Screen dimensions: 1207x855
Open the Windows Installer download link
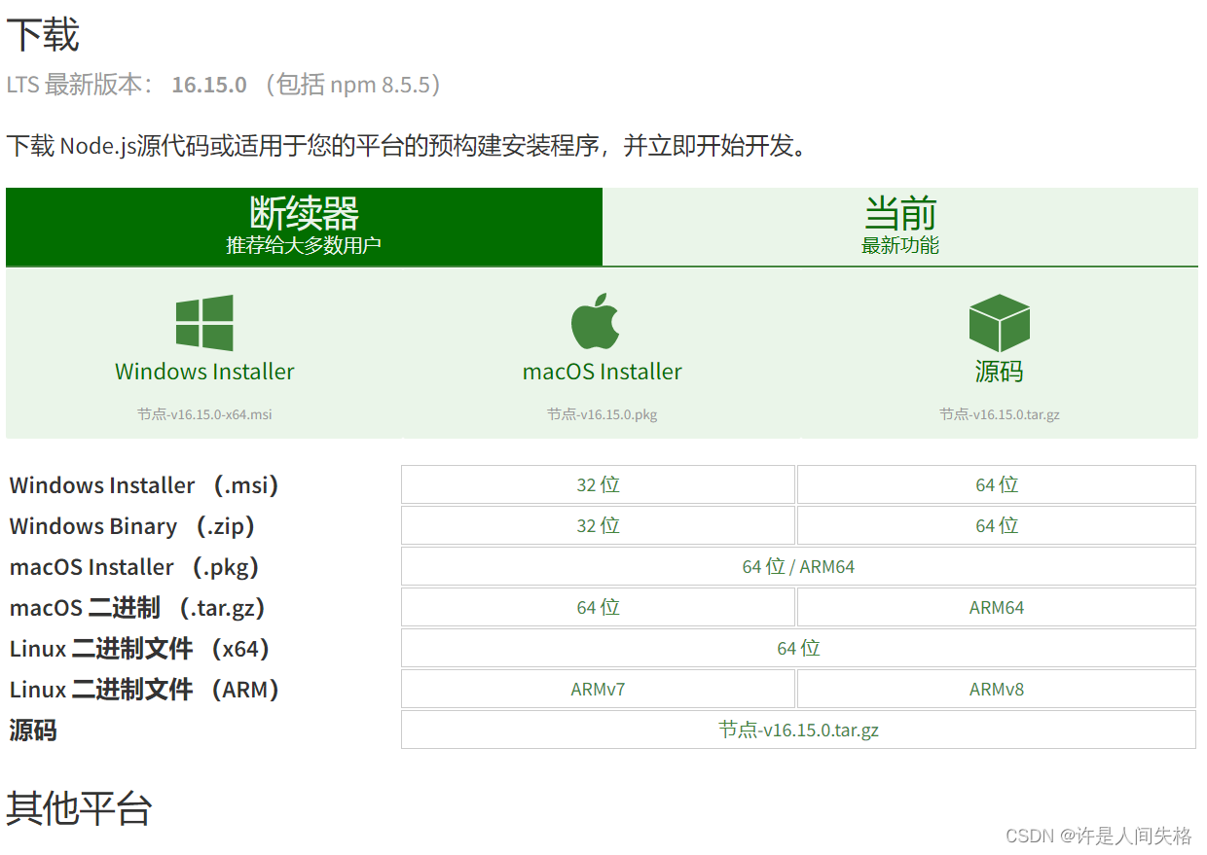204,372
